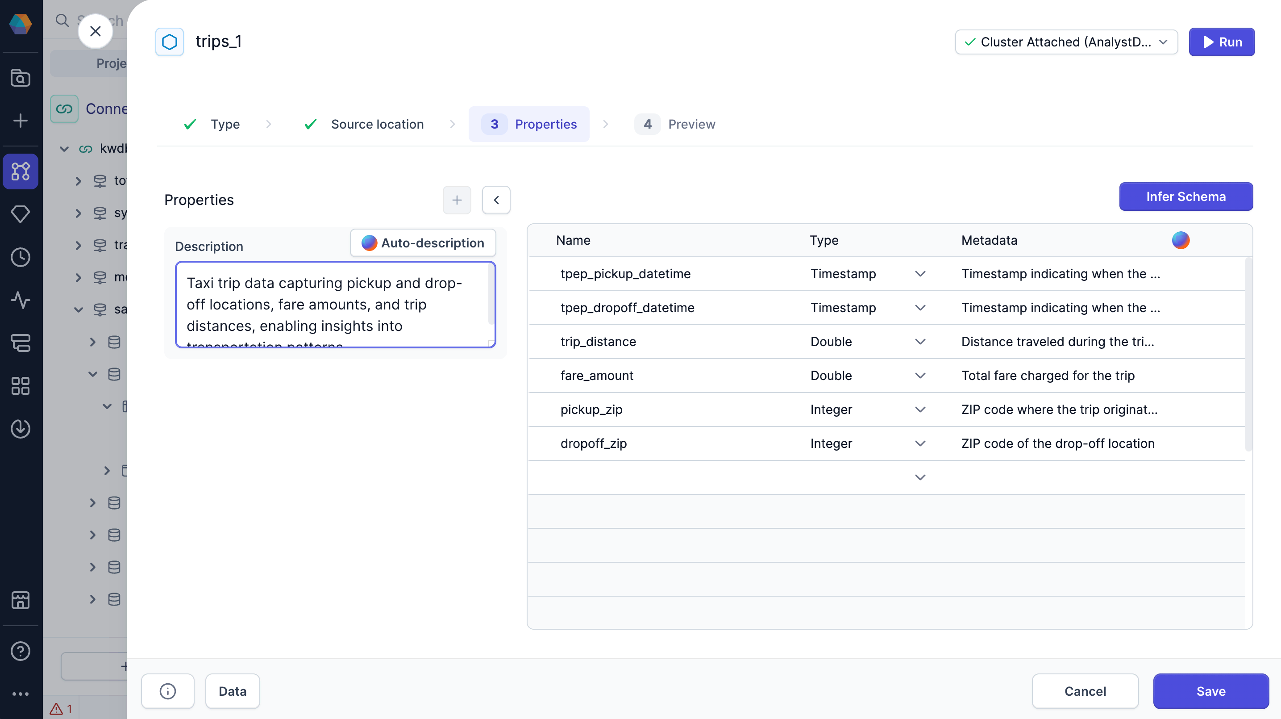Open the Cluster Attached dropdown

[x=1066, y=42]
